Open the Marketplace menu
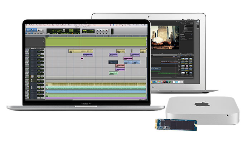 point(88,25)
